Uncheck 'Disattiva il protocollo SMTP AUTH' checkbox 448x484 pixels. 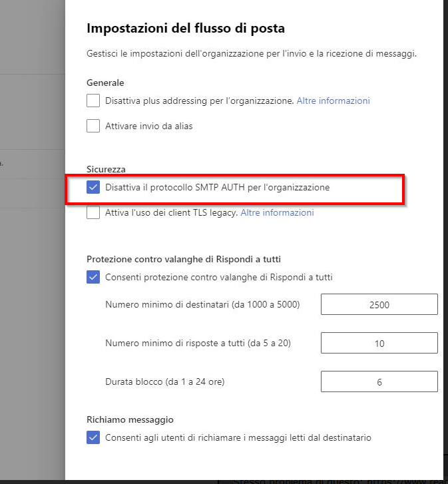[x=93, y=187]
